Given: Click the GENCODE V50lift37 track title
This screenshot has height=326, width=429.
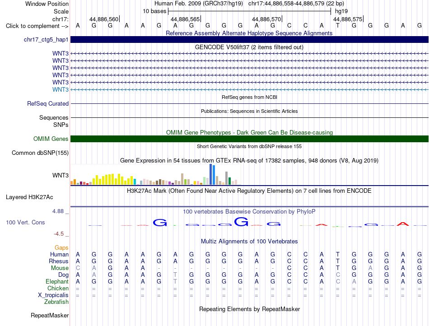Looking at the screenshot, I should pos(249,47).
